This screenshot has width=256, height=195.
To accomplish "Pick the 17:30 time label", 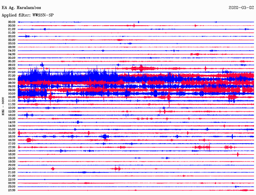I will pos(12,147).
